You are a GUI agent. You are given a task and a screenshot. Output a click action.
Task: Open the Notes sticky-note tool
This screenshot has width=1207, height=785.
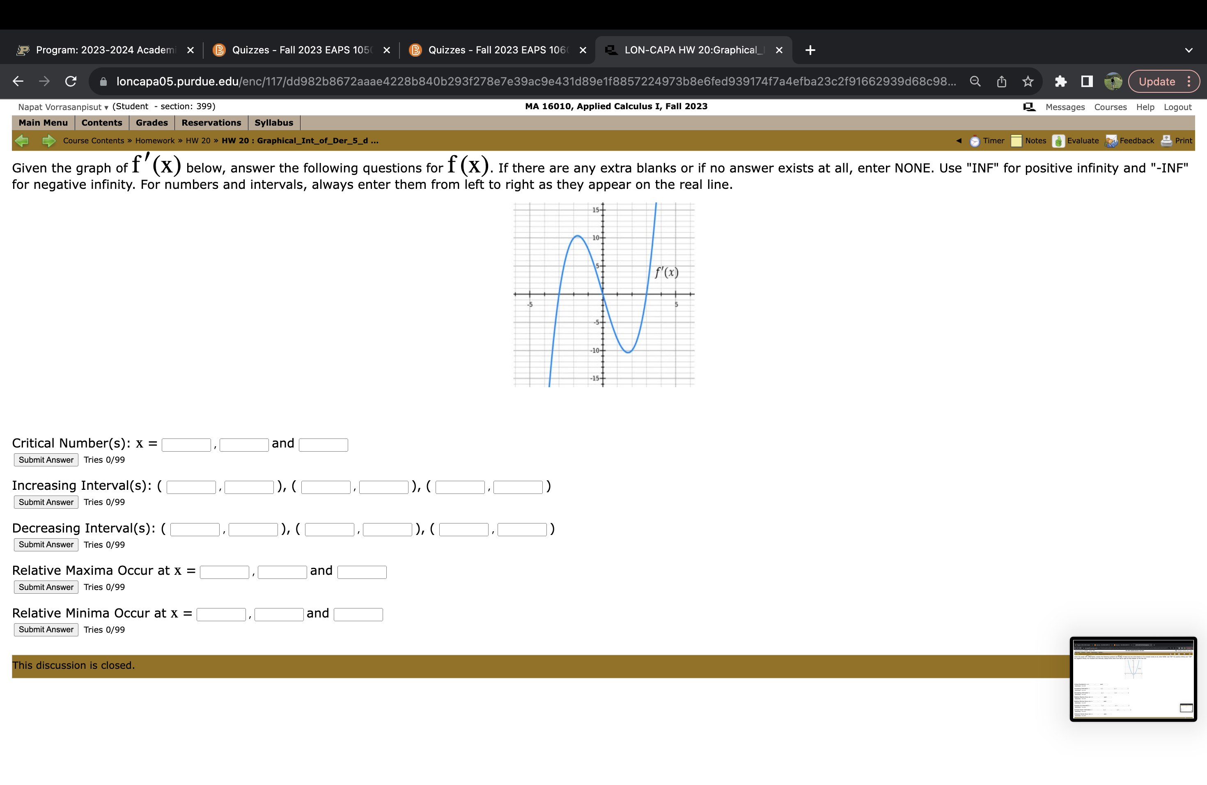[x=1017, y=140]
